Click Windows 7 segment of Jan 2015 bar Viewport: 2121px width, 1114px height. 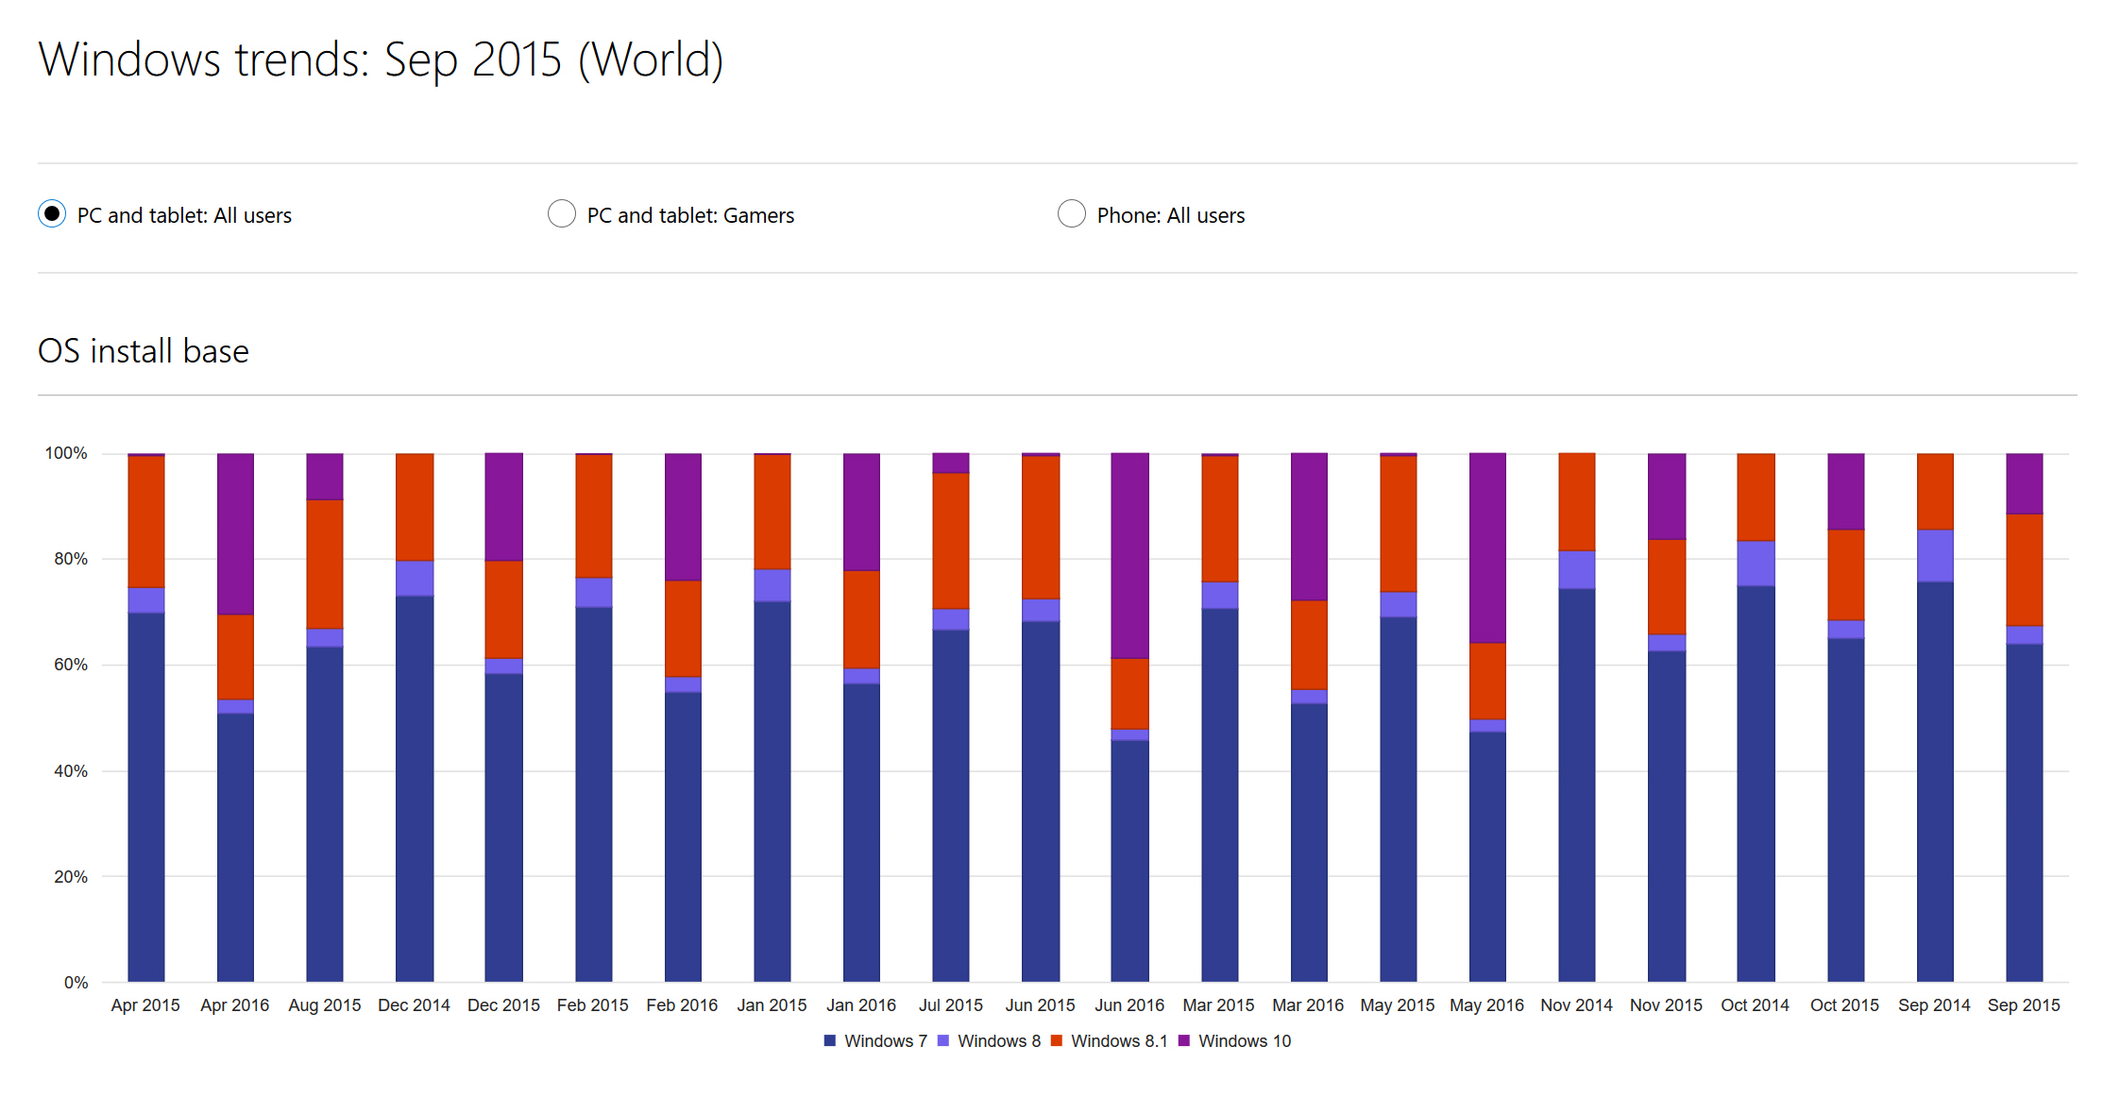click(x=772, y=792)
